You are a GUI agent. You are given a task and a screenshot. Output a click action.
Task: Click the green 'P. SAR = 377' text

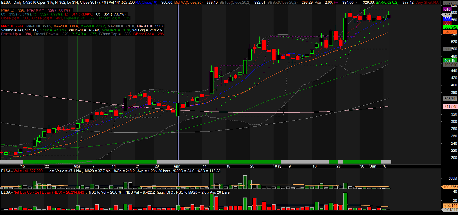coord(84,34)
